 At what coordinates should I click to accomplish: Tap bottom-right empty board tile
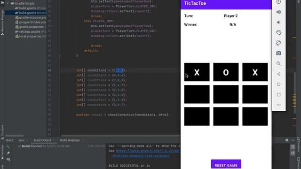click(255, 116)
